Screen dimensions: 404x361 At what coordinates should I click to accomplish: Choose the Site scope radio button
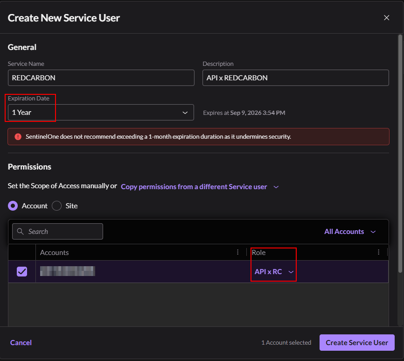pyautogui.click(x=57, y=205)
